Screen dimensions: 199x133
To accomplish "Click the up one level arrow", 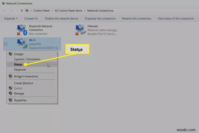I will (x=21, y=11).
